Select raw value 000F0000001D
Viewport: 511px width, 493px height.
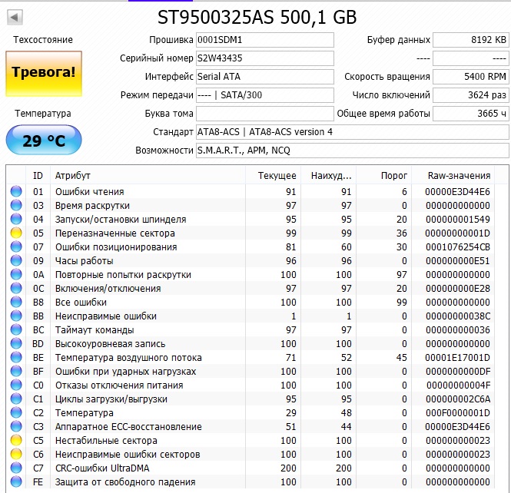tap(457, 413)
